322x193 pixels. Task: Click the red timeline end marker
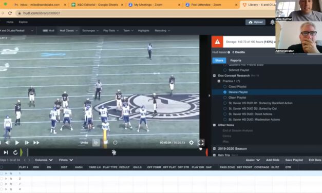(x=206, y=152)
